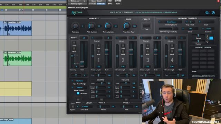Click voice 1 Vibrato Rate slider

tap(101, 83)
